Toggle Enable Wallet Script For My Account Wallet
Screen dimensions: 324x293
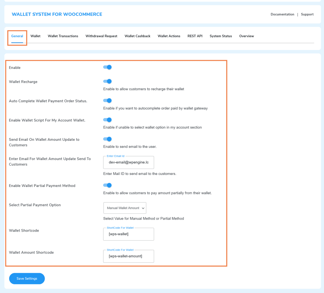coord(107,120)
